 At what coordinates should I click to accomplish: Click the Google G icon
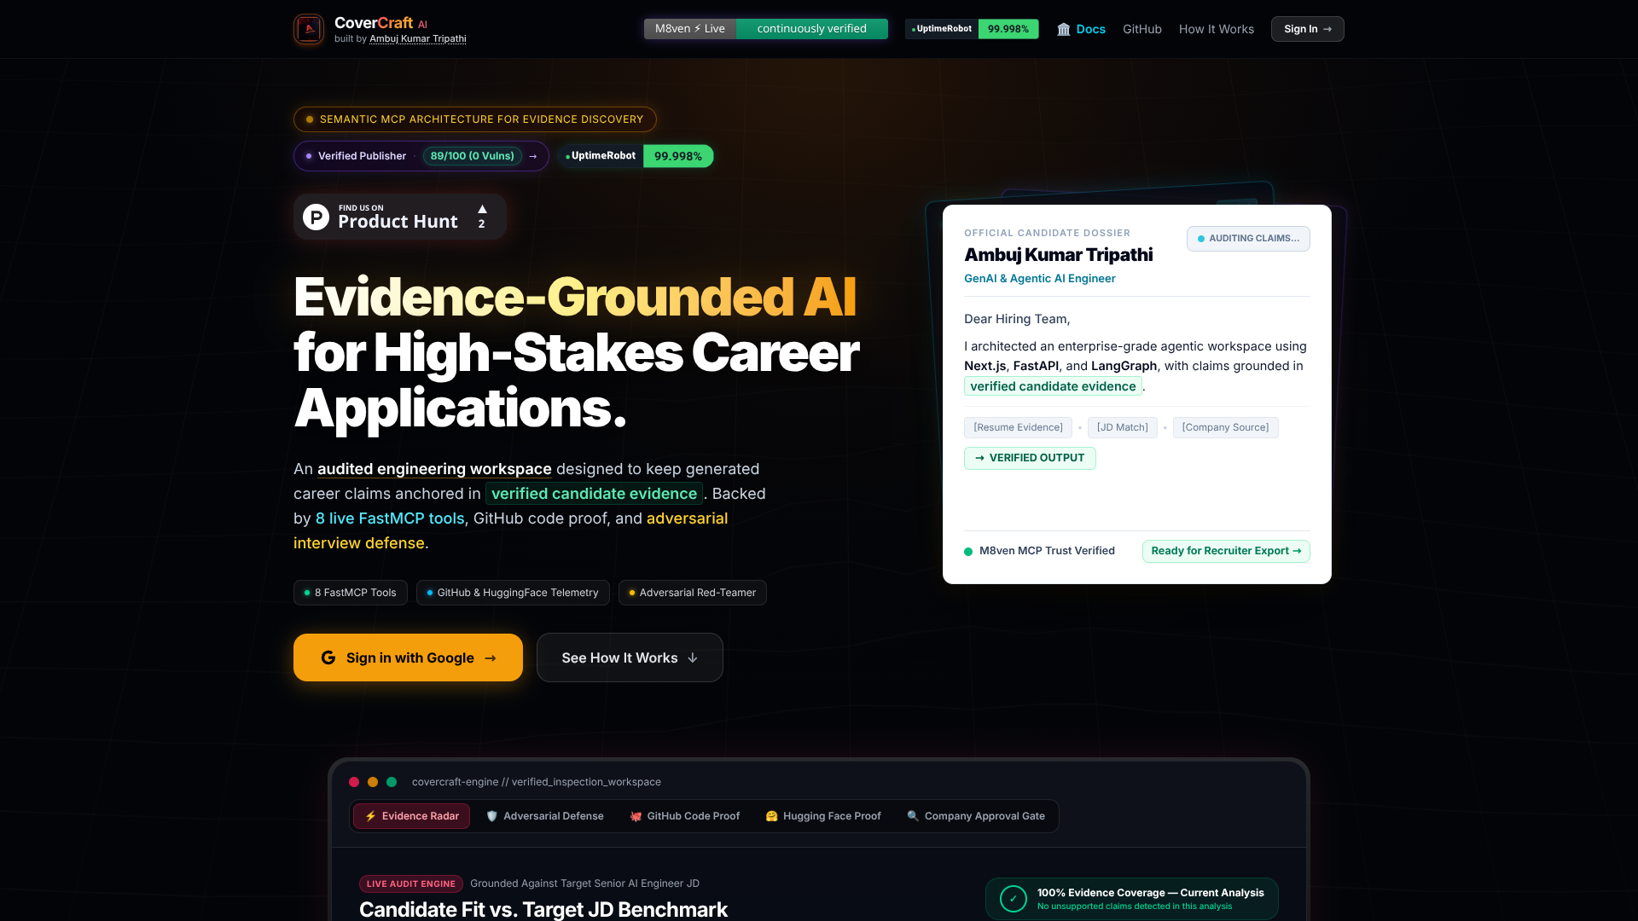click(x=328, y=657)
